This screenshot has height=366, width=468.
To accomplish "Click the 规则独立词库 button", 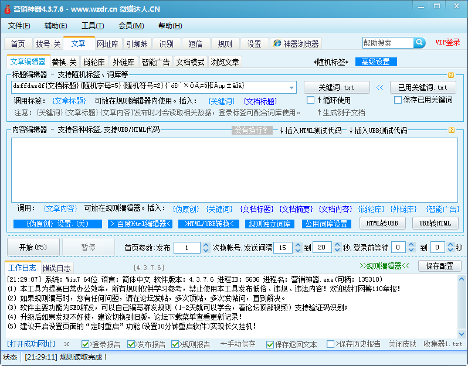I will pyautogui.click(x=270, y=224).
